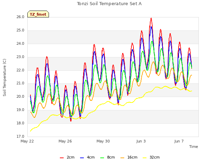Screen dimensions: 219x164
Task: Click the May 30 x-axis tick label
Action: 103,141
